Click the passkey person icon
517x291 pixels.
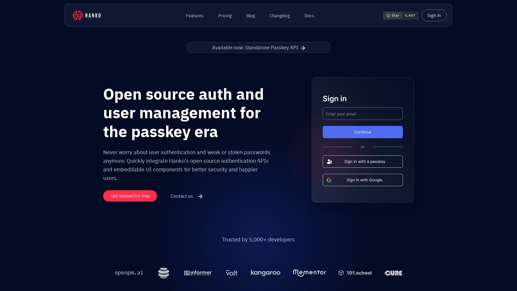[329, 162]
